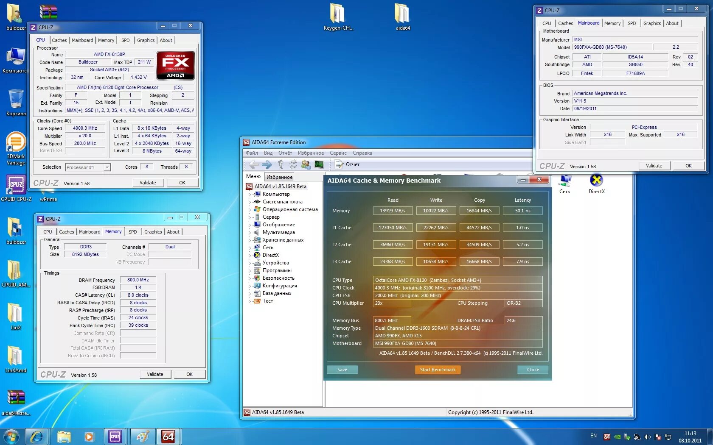This screenshot has height=445, width=713.
Task: Expand the Сеть node in AIDA64 tree
Action: pyautogui.click(x=250, y=248)
